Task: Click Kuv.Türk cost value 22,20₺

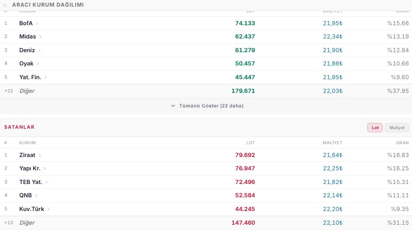Action: click(x=333, y=209)
